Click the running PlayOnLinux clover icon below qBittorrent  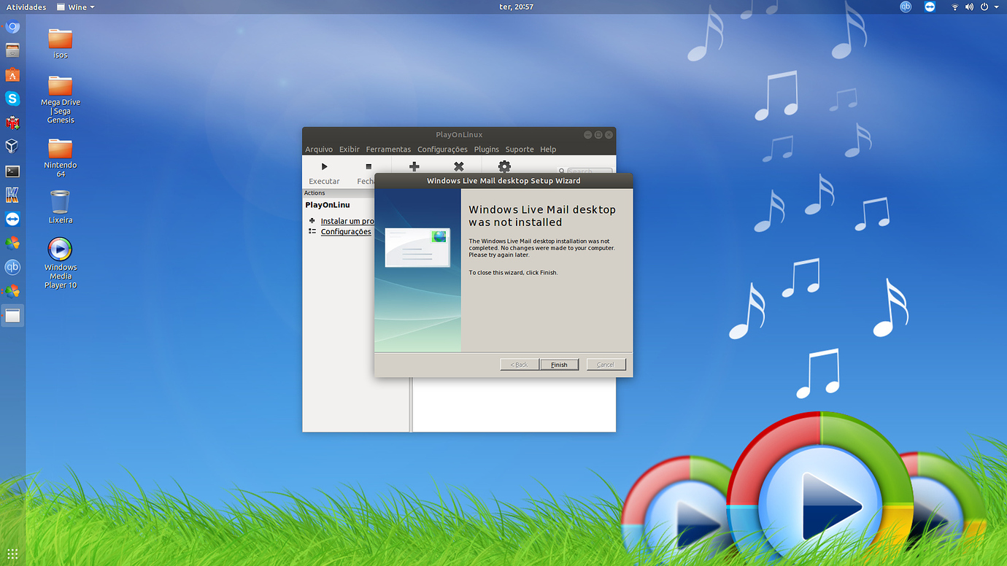12,291
